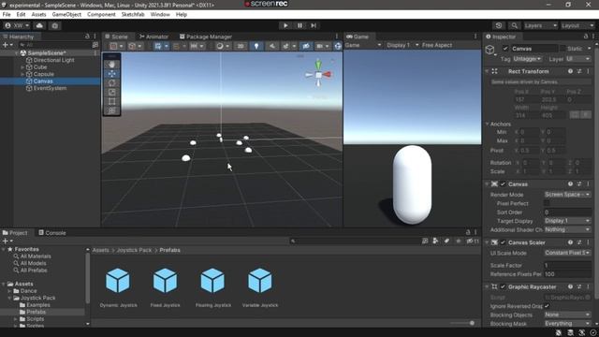The image size is (599, 337).
Task: Toggle 2D view mode in Scene
Action: tap(241, 46)
